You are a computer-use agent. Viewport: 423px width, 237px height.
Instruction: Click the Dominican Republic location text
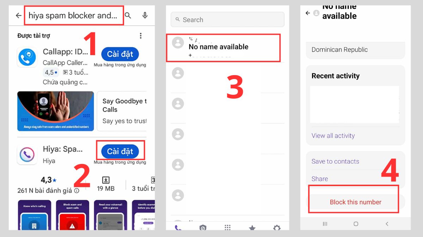click(339, 50)
